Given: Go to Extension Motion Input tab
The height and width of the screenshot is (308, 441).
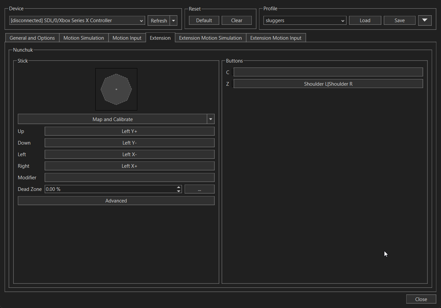Looking at the screenshot, I should click(x=276, y=38).
